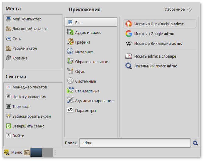Search admc in Wikipedia text
204x161 pixels.
tap(158, 44)
